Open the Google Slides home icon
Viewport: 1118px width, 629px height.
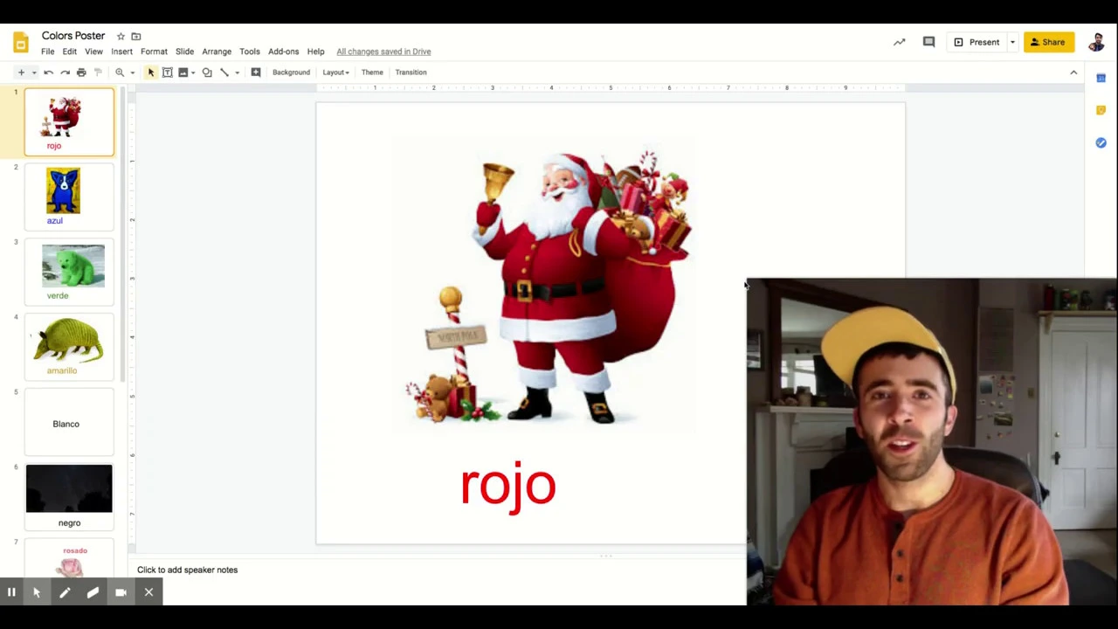21,43
